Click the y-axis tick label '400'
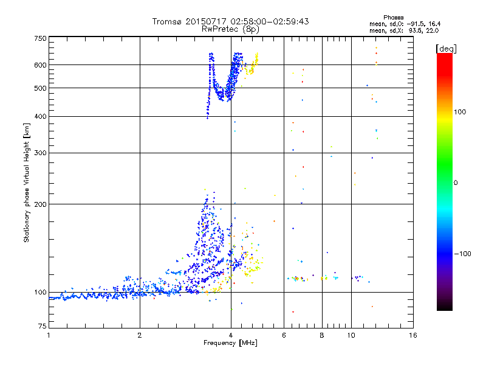This screenshot has width=486, height=365. [x=40, y=116]
